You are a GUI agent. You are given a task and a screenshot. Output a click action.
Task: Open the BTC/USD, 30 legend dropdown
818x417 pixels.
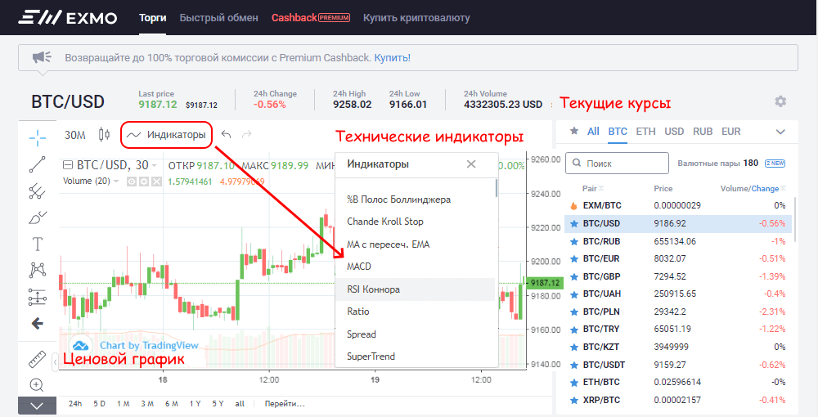[154, 166]
